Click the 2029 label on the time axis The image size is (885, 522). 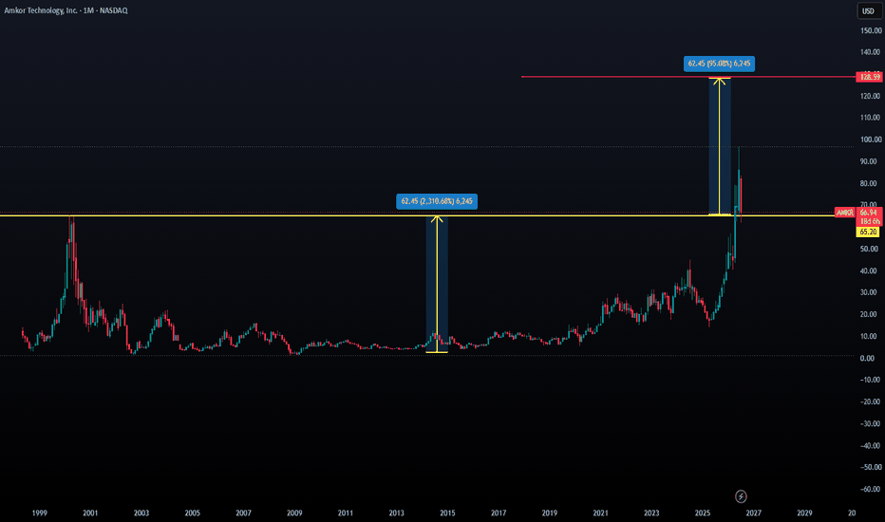(804, 513)
